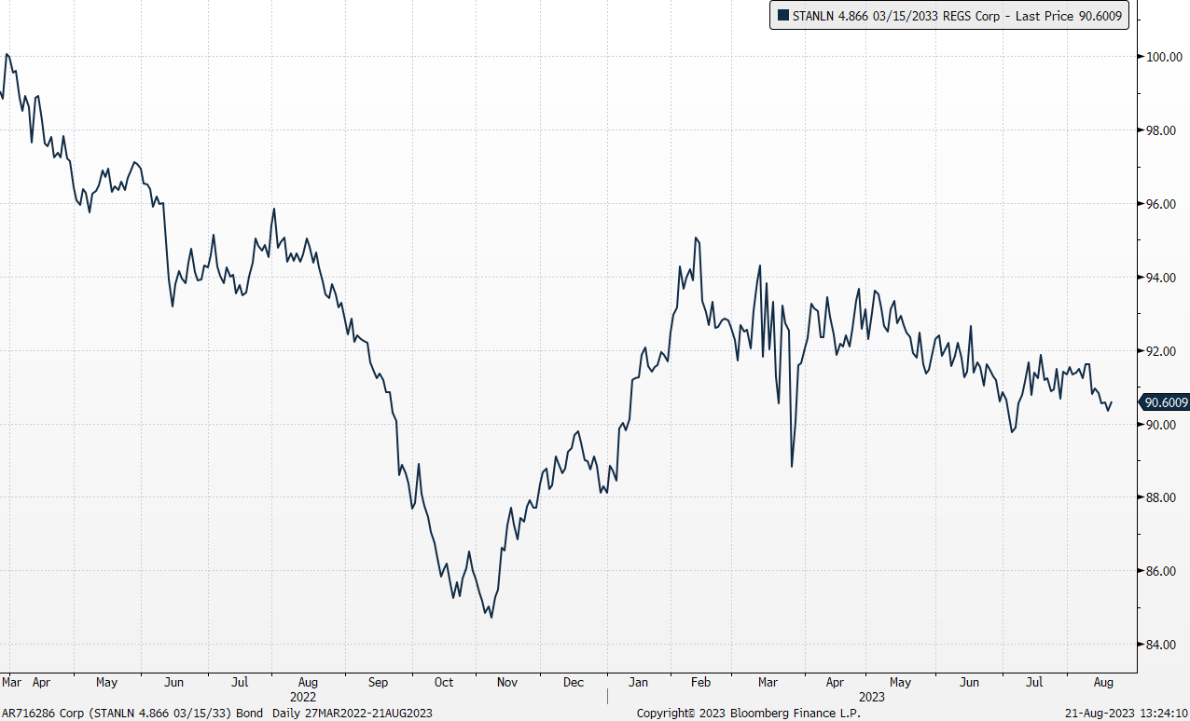Click the May x-axis label of 2022
1190x721 pixels.
107,683
